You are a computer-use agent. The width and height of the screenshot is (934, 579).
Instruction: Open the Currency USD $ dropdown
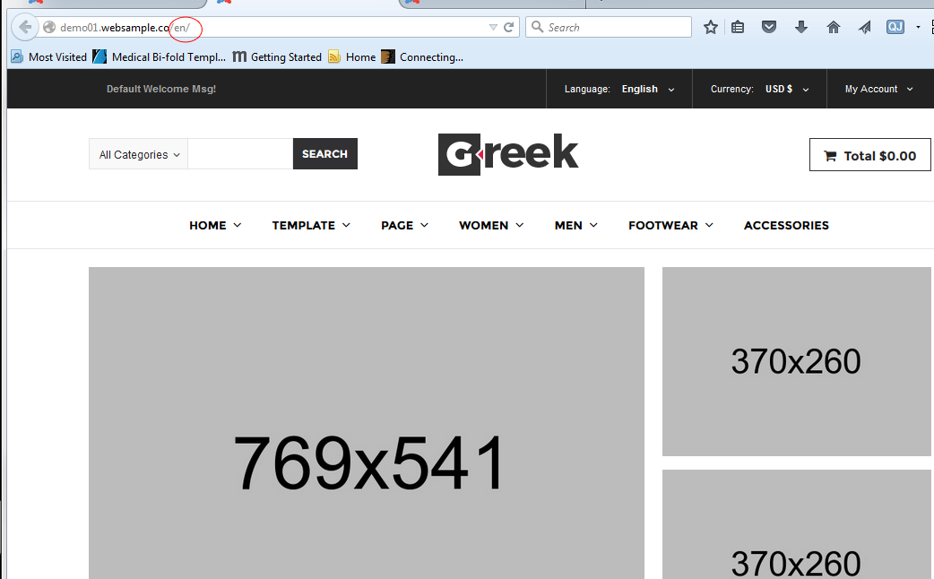pos(786,89)
